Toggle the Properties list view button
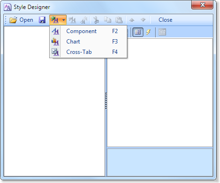Viewport: 220px width, 183px height. tap(138, 32)
